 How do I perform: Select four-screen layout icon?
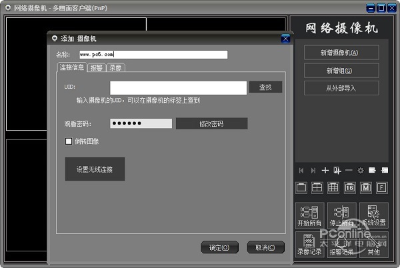coord(317,188)
